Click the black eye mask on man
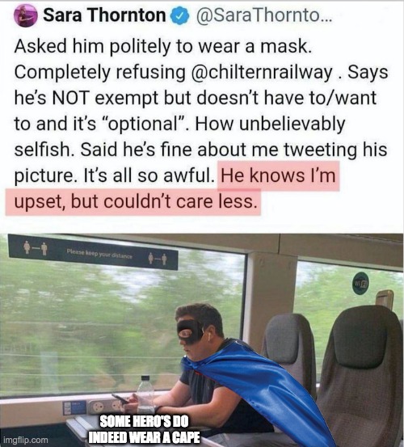Screen dimensions: 404x447 click(190, 332)
